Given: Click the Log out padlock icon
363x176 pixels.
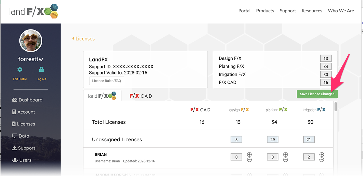Looking at the screenshot, I should coord(41,70).
